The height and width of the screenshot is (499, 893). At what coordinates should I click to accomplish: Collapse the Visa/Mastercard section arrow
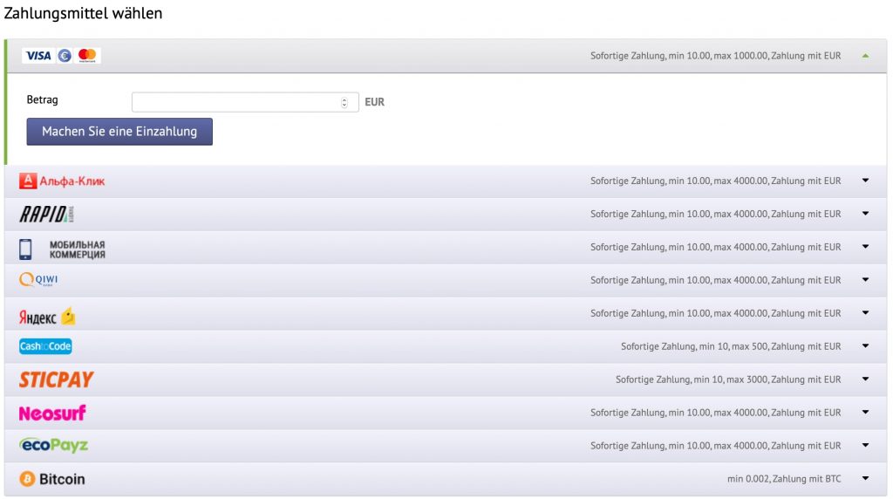pos(865,56)
